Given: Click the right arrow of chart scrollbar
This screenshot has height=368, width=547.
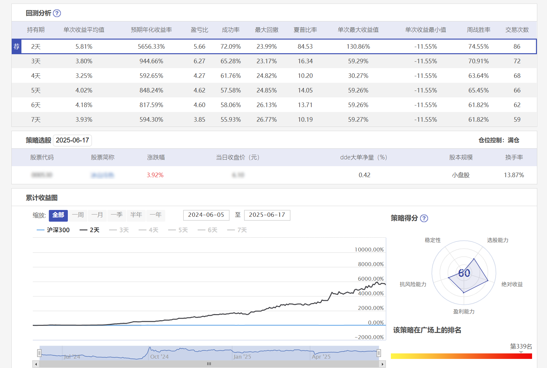Looking at the screenshot, I should (x=382, y=364).
